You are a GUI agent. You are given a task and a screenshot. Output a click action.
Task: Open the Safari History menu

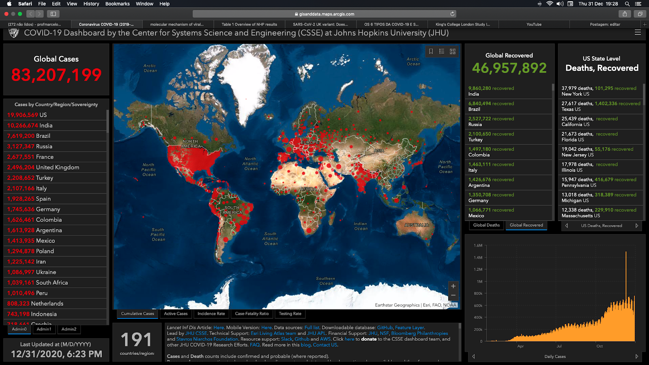coord(91,4)
